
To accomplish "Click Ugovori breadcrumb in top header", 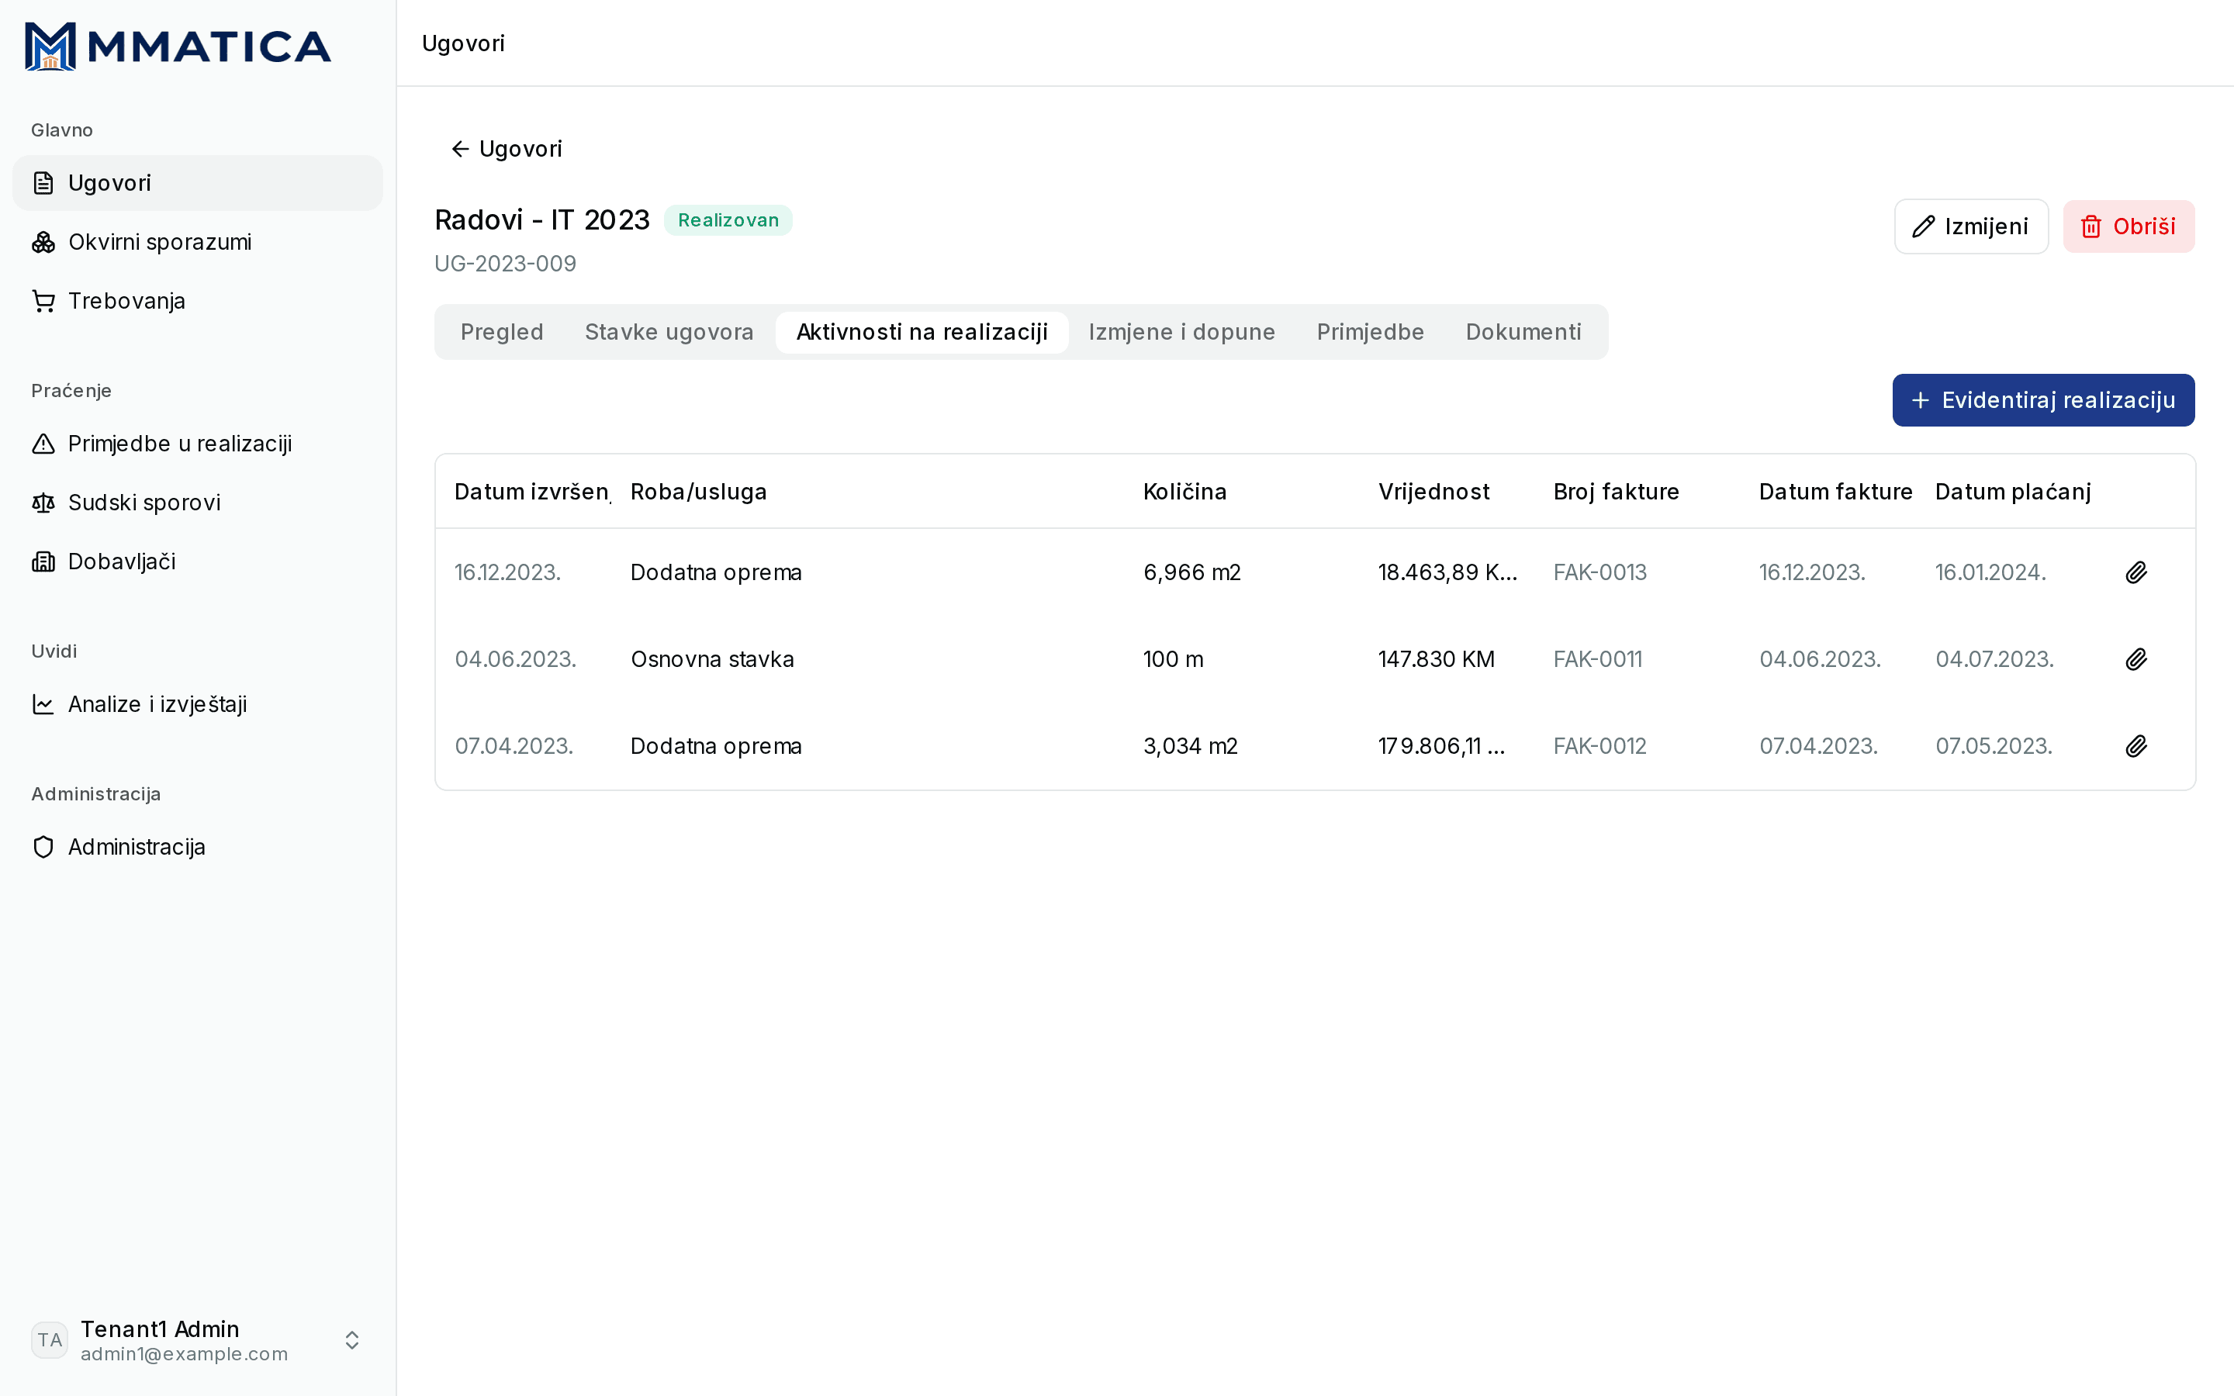I will pyautogui.click(x=462, y=43).
